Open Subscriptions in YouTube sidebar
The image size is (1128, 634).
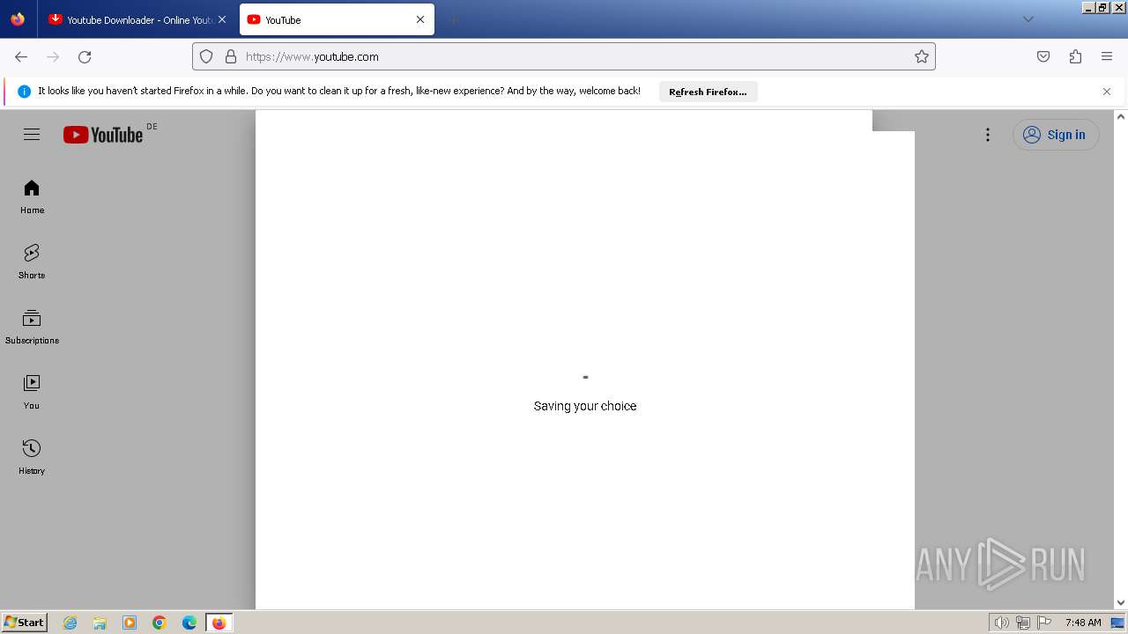pyautogui.click(x=32, y=328)
